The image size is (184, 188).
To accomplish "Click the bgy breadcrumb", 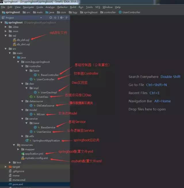I will click(x=73, y=12).
